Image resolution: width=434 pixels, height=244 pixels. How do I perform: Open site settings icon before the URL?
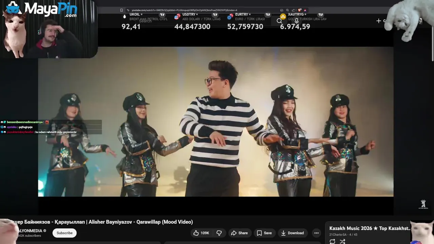click(x=128, y=10)
